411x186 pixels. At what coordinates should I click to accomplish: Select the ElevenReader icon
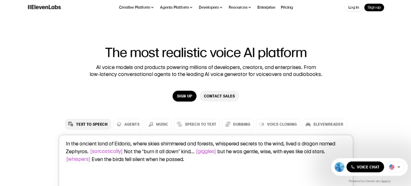(308, 124)
